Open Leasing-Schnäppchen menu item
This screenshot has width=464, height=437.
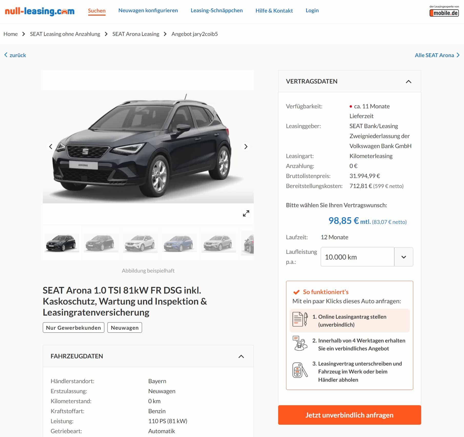(217, 11)
